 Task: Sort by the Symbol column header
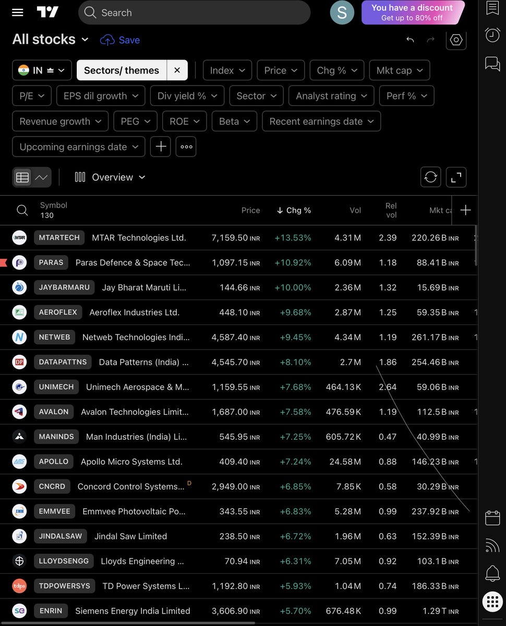pos(54,206)
